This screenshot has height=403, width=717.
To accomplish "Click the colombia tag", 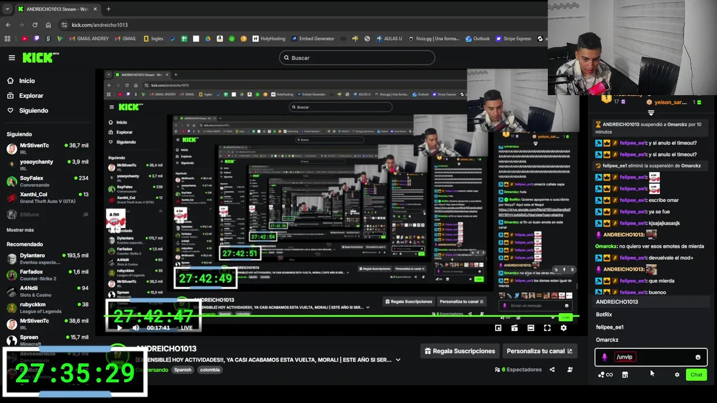I will pyautogui.click(x=210, y=370).
